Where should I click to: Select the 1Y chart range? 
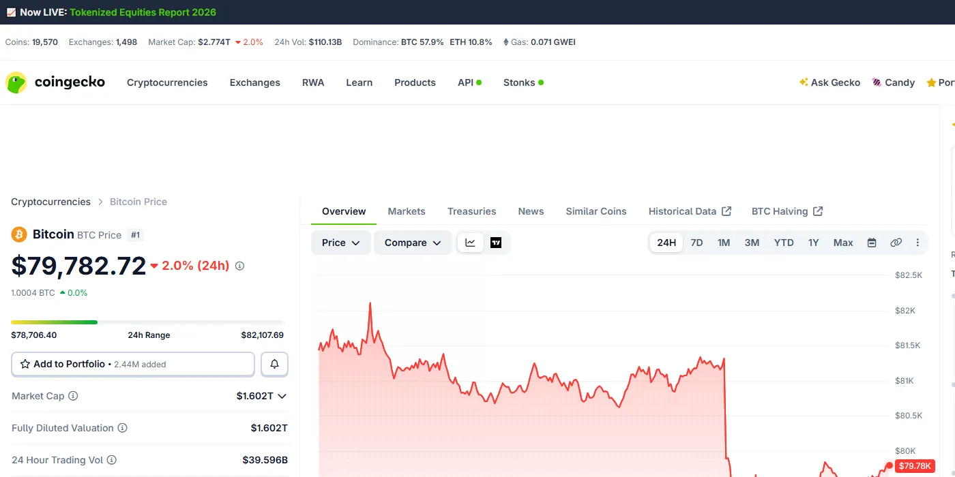click(x=814, y=243)
